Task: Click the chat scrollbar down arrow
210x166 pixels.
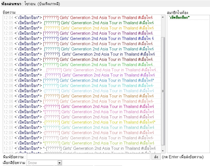Action: point(163,151)
